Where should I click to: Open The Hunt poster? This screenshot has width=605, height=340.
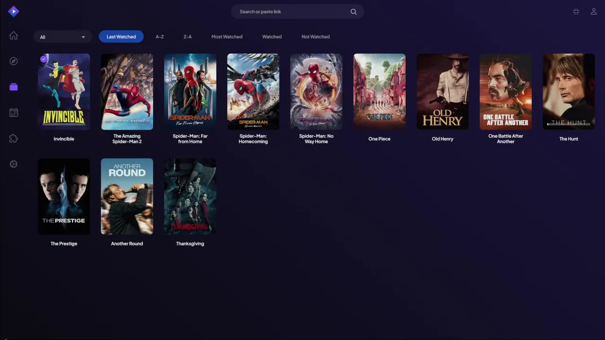click(569, 92)
